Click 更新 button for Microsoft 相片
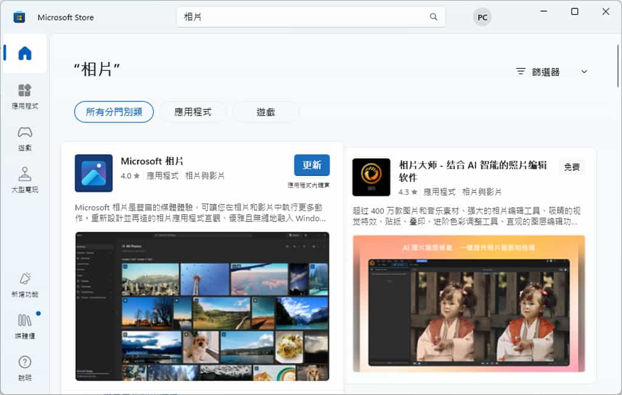Viewport: 622px width, 395px height. point(312,165)
